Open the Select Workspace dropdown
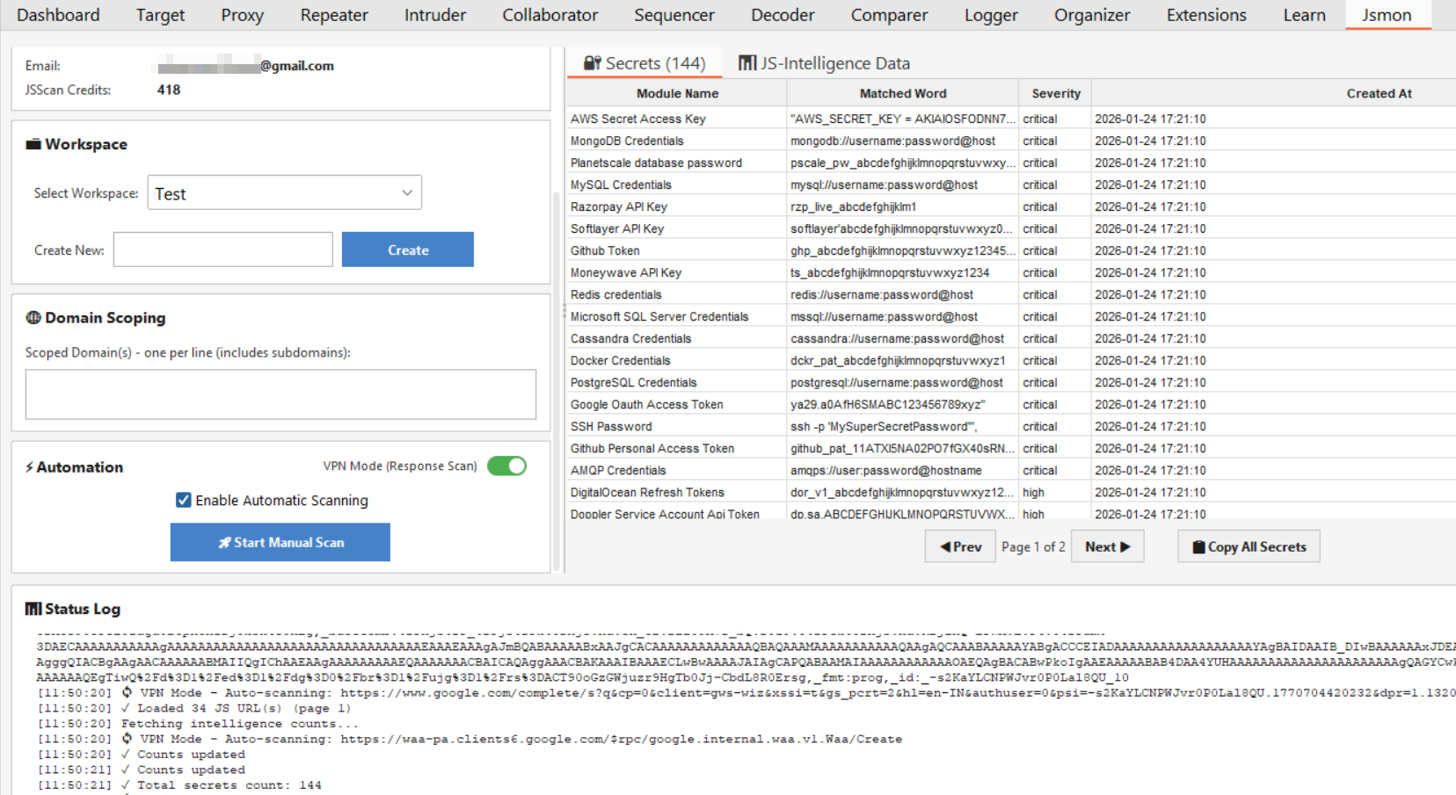Image resolution: width=1456 pixels, height=795 pixels. (x=284, y=193)
